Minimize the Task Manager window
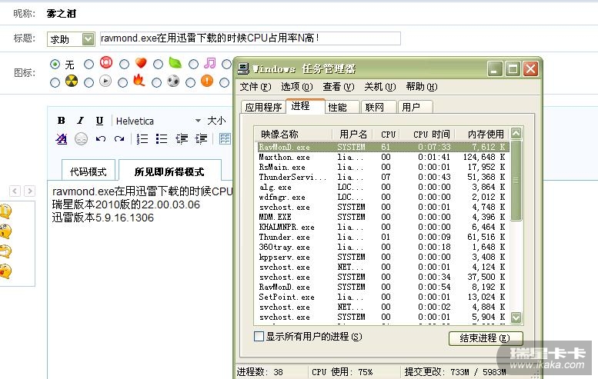 pos(494,69)
